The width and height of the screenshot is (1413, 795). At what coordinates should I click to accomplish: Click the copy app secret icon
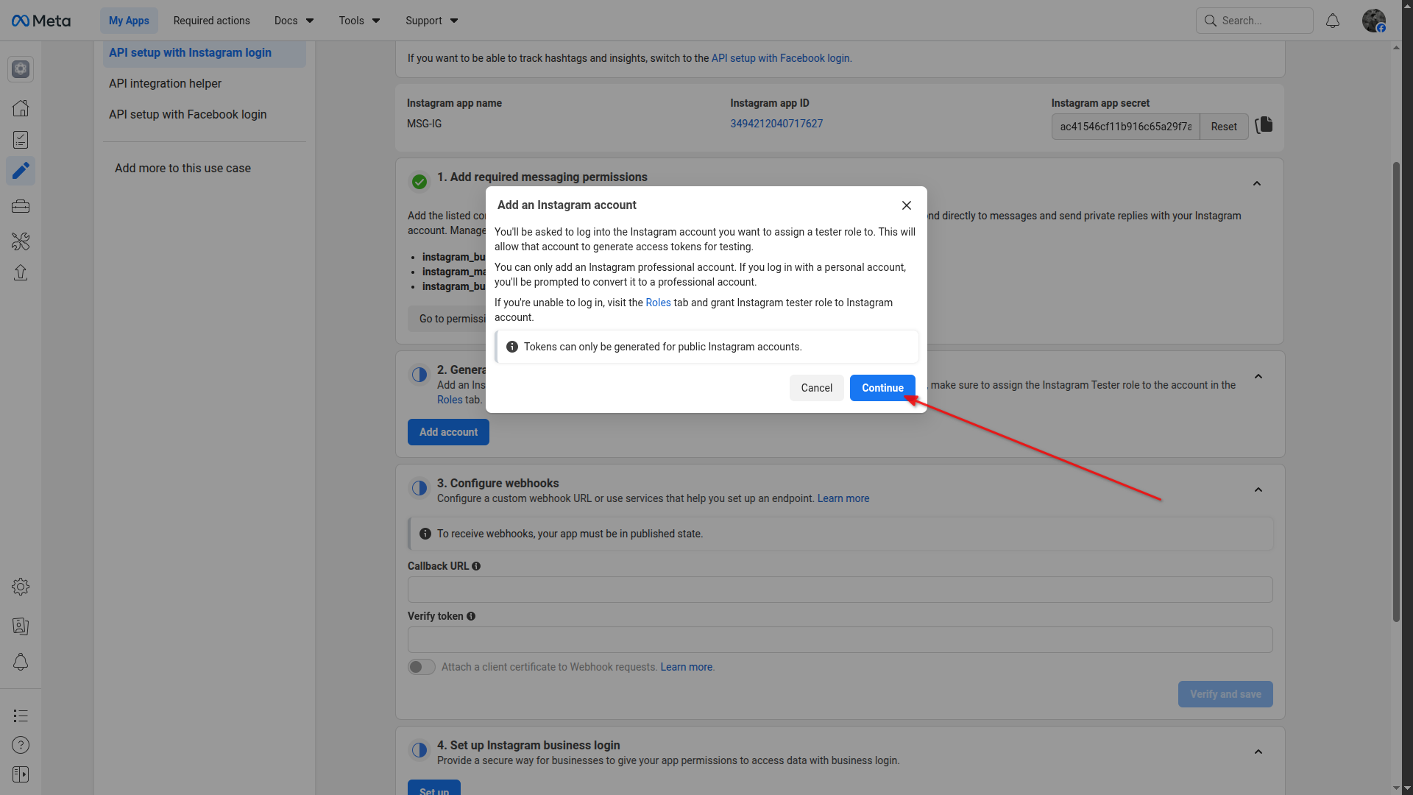point(1264,125)
